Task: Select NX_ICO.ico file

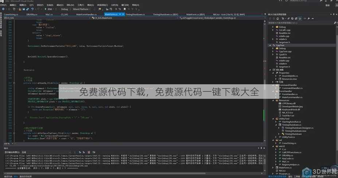Action: (x=287, y=113)
